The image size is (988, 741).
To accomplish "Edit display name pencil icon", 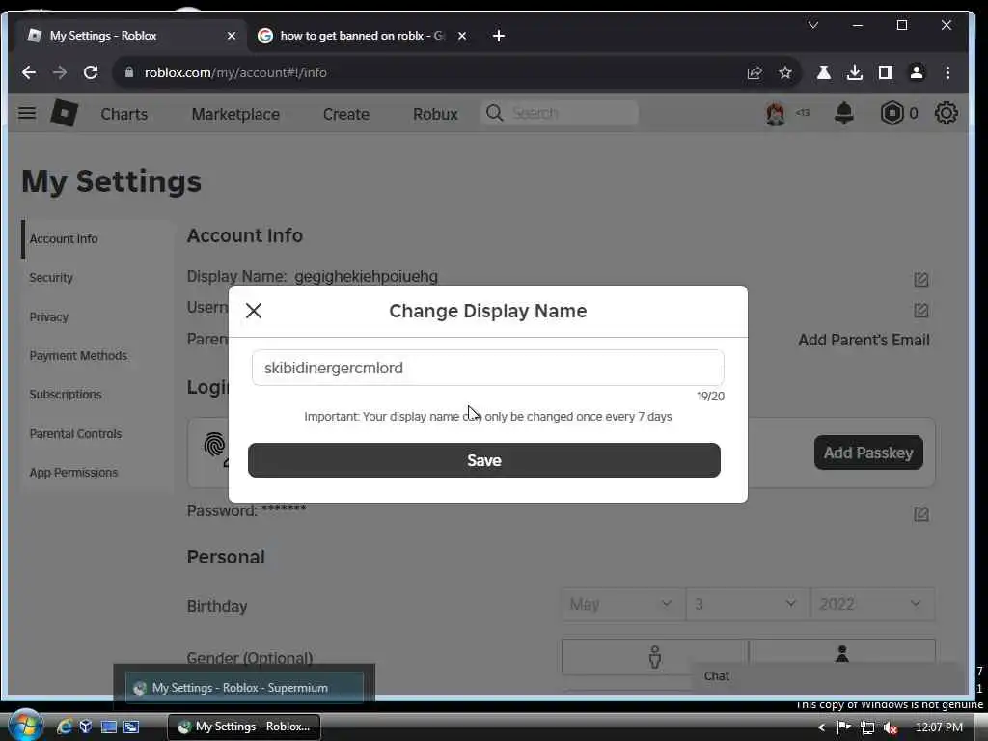I will [x=920, y=279].
